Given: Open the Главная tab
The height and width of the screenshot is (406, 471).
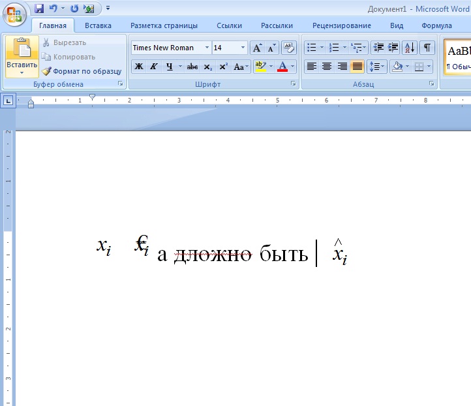Looking at the screenshot, I should pos(53,25).
